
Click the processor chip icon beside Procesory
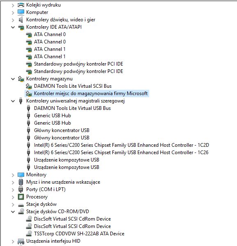(21, 197)
